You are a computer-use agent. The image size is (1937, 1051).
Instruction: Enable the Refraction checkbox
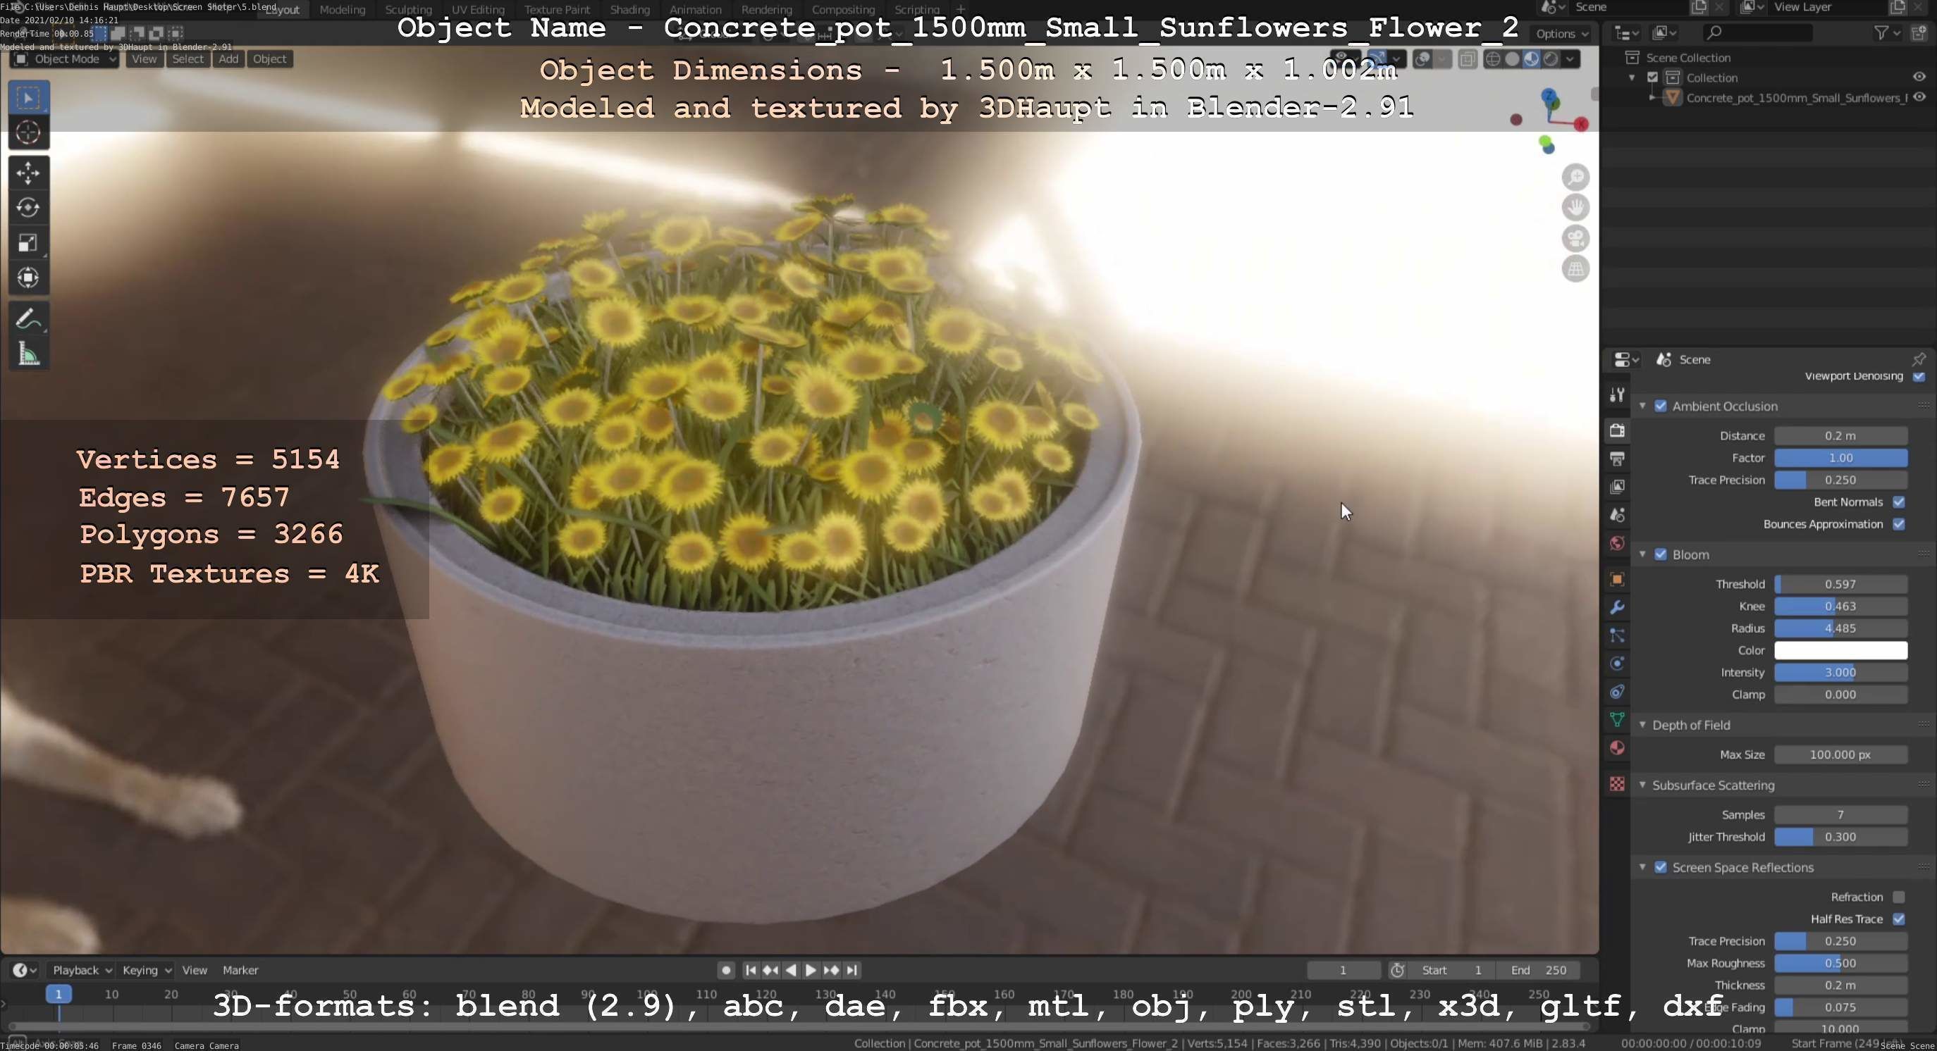coord(1899,897)
